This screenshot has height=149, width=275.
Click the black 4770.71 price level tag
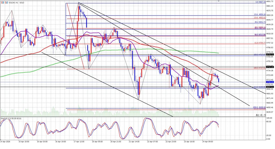click(x=270, y=54)
